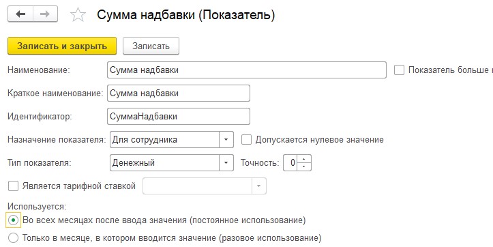The width and height of the screenshot is (493, 247).
Task: Click Записать и закрыть button
Action: coord(62,46)
